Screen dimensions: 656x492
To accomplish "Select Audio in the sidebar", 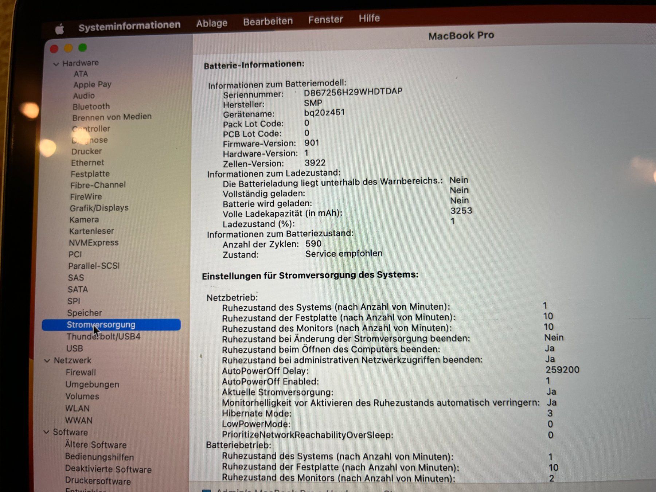I will [x=84, y=95].
